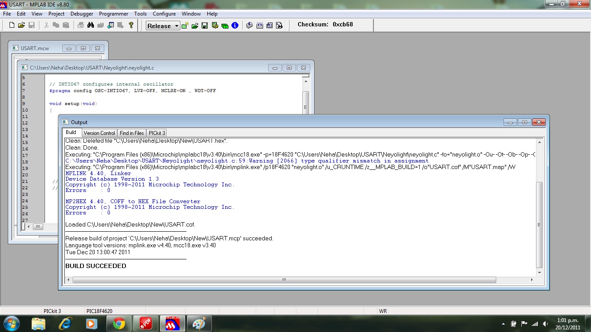Click the green Save Workspace disk icon
The height and width of the screenshot is (332, 591).
pyautogui.click(x=205, y=26)
